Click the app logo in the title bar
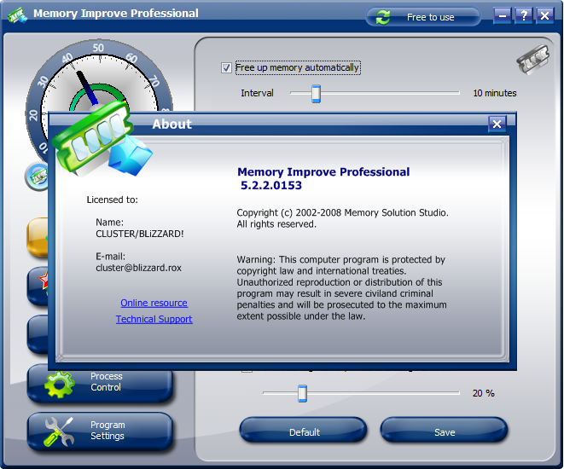This screenshot has height=469, width=564. click(18, 15)
